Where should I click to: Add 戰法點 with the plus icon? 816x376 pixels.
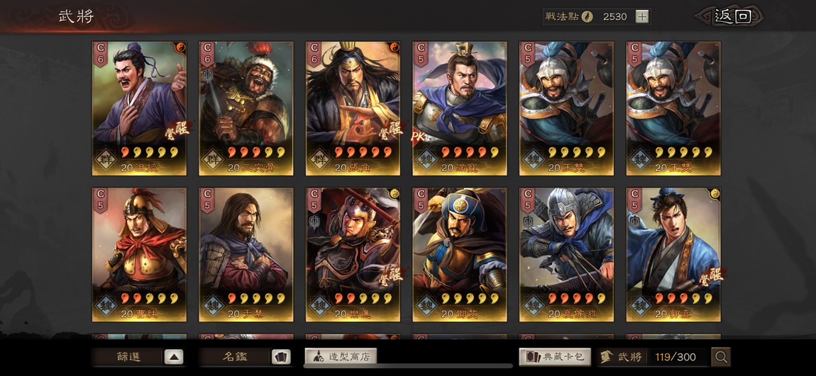(x=642, y=16)
